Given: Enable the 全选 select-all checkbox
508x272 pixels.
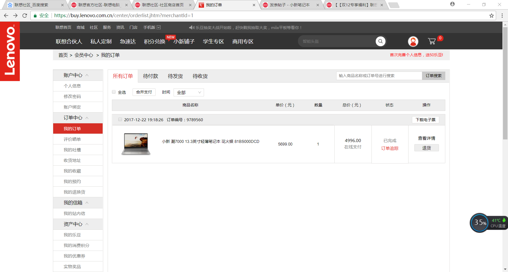Looking at the screenshot, I should click(114, 92).
